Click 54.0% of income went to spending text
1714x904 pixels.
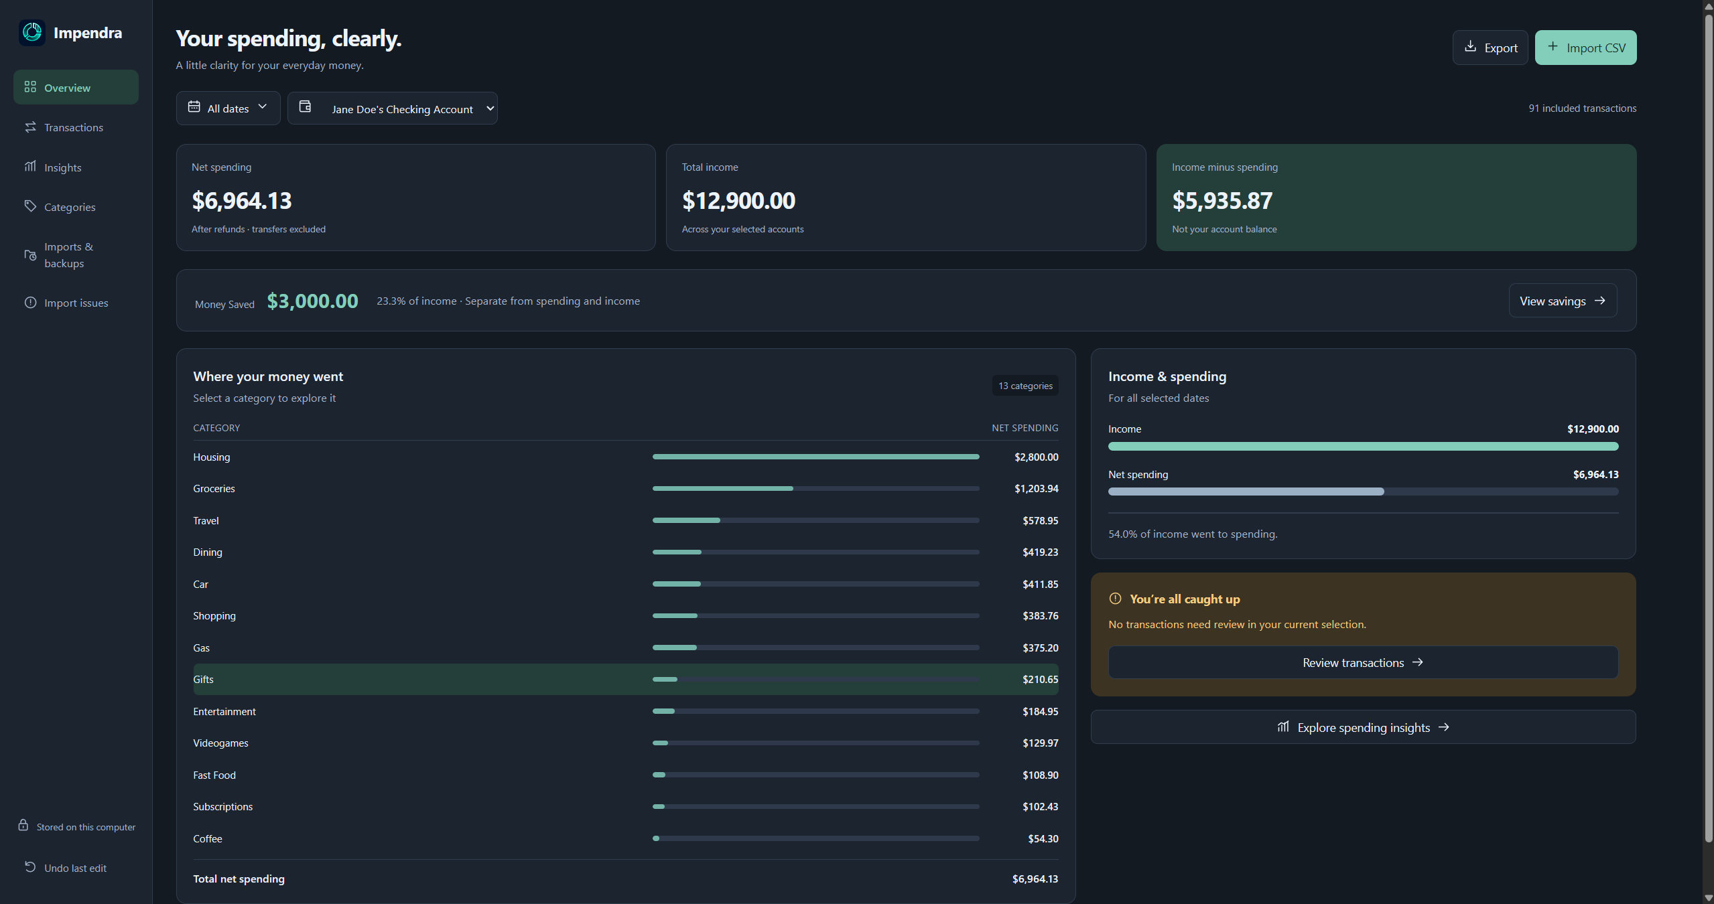click(x=1193, y=534)
